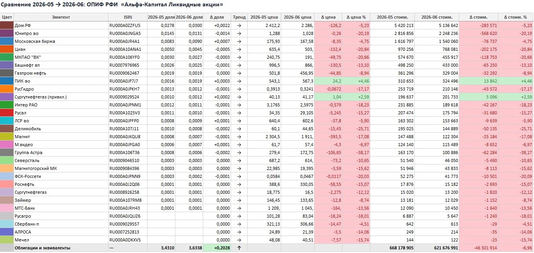
Task: Click the Дом.РФ row color swatch
Action: tap(7, 25)
